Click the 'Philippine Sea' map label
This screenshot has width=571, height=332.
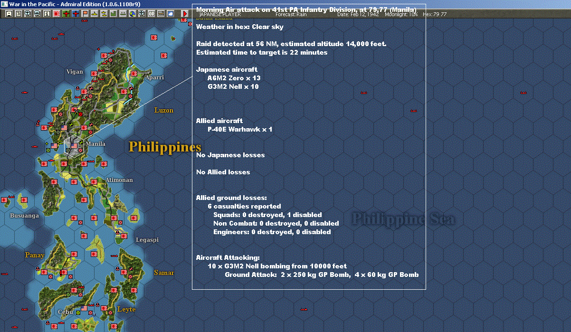403,218
